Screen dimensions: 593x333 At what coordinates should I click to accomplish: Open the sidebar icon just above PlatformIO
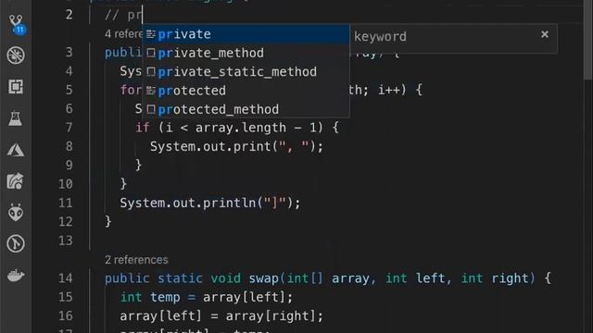click(x=16, y=181)
